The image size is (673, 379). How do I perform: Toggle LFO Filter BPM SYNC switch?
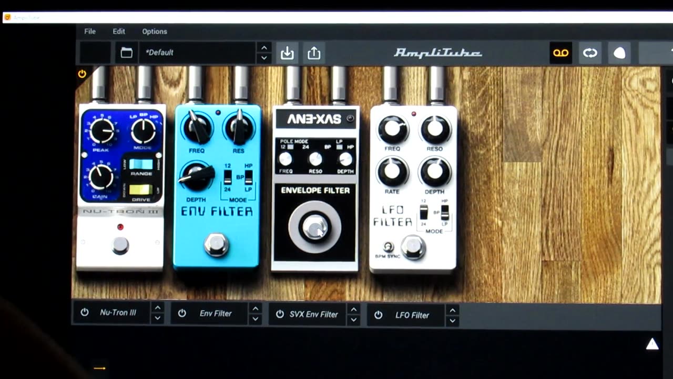[x=389, y=246]
